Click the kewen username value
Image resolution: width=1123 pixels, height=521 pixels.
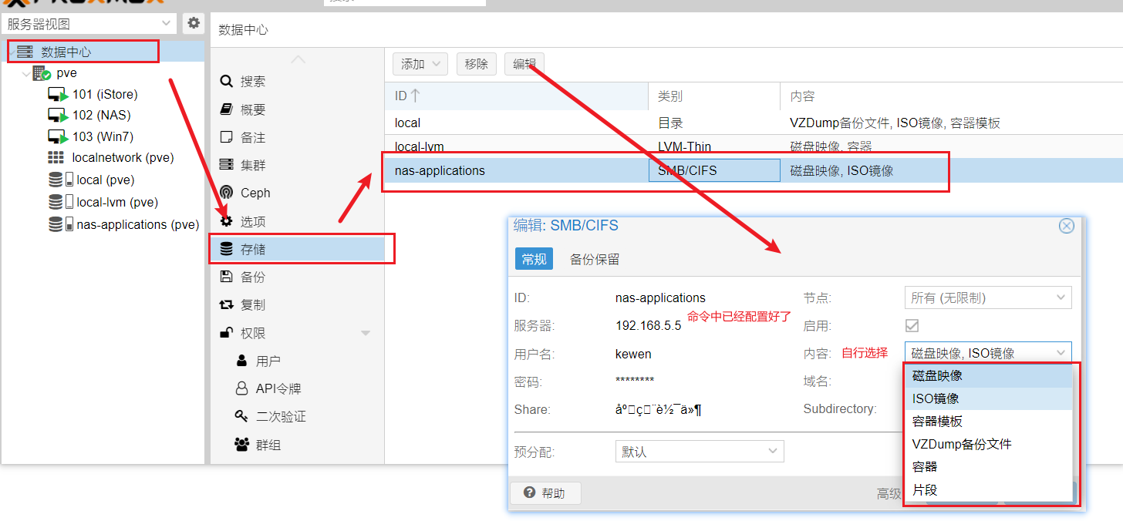(x=633, y=354)
